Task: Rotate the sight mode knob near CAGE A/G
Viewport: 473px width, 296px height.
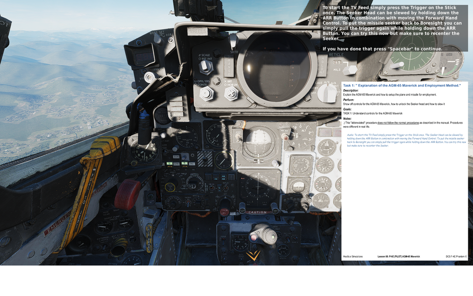Action: click(328, 93)
